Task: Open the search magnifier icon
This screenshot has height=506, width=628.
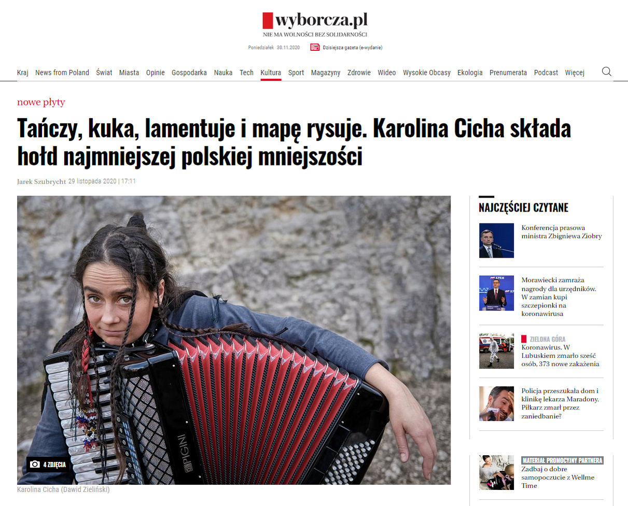Action: point(606,72)
